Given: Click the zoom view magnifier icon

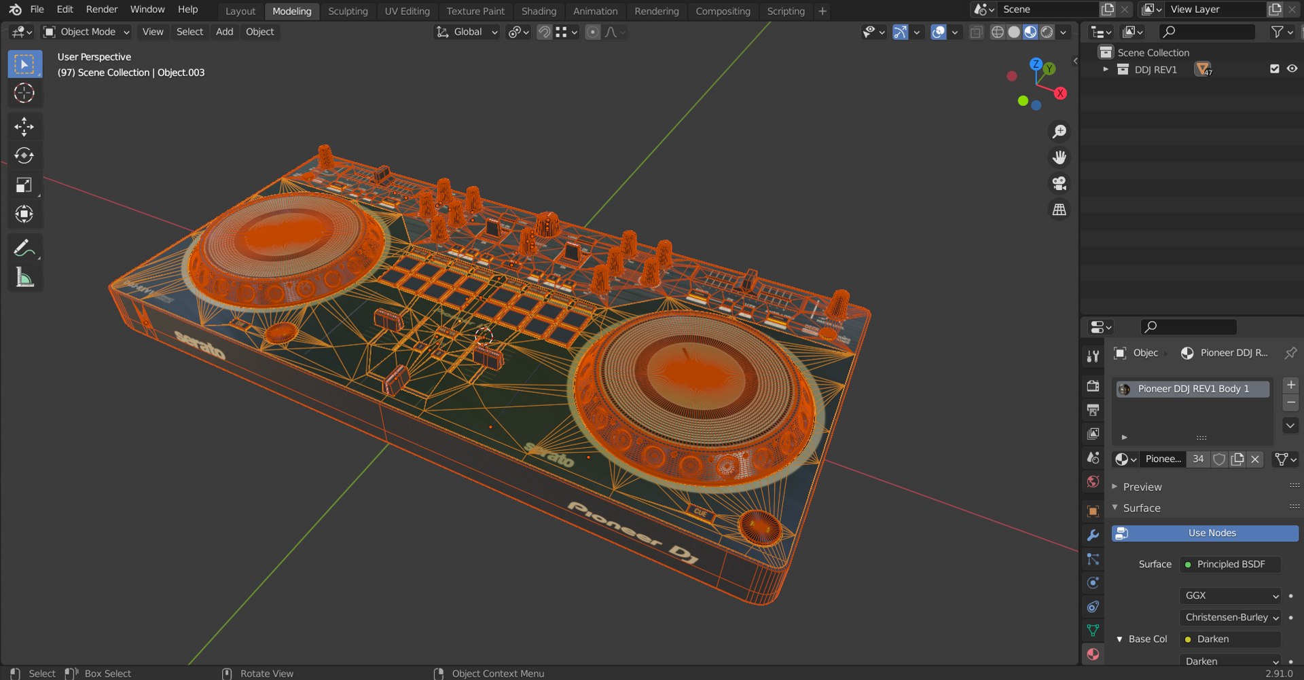Looking at the screenshot, I should pyautogui.click(x=1059, y=132).
